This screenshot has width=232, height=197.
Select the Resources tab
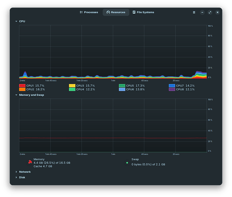[116, 12]
